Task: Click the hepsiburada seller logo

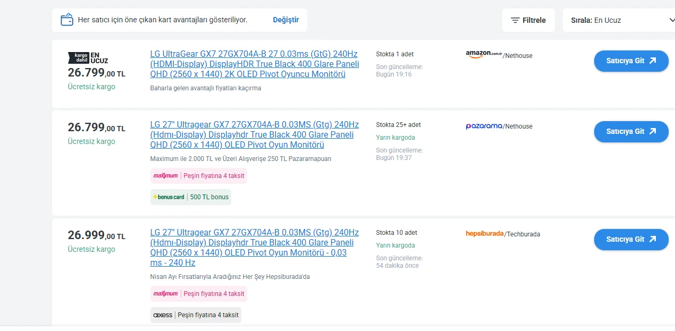Action: [x=484, y=234]
